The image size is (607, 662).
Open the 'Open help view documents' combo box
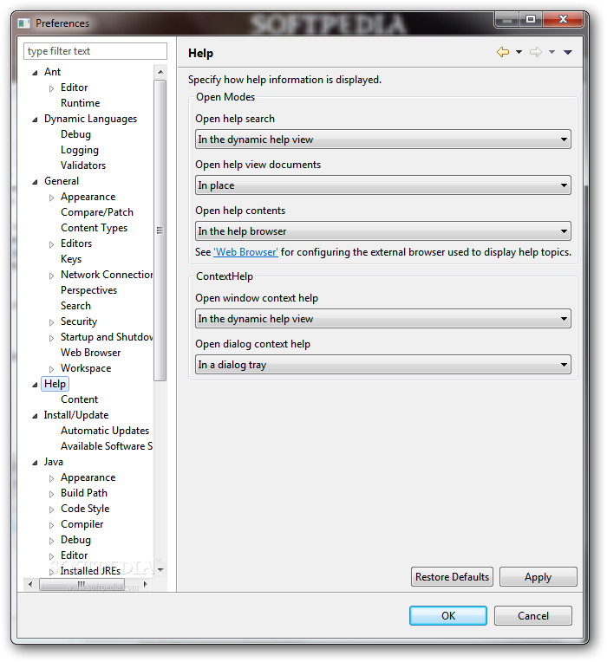point(382,185)
